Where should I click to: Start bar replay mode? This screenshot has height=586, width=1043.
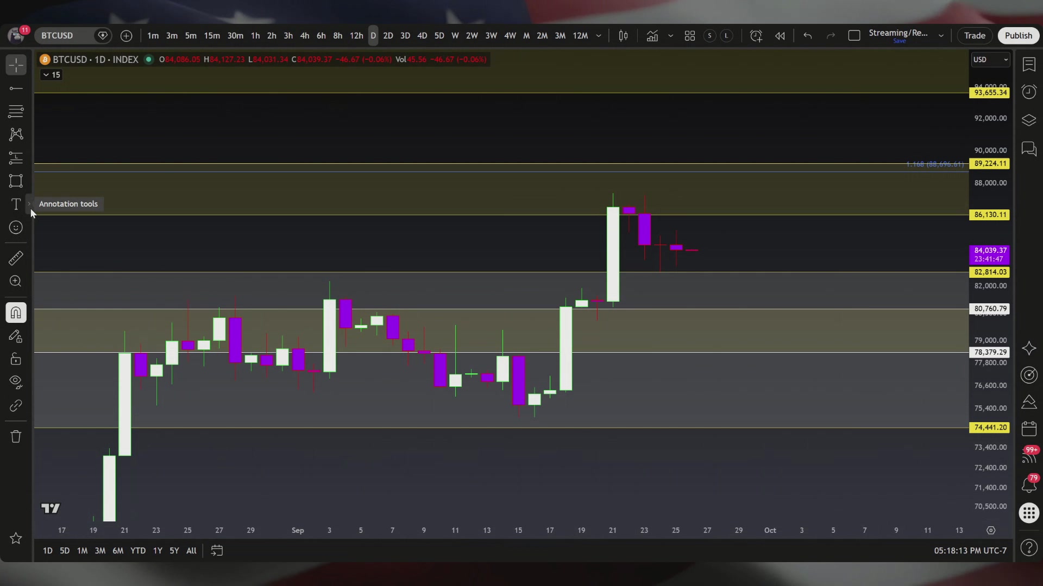pos(780,36)
